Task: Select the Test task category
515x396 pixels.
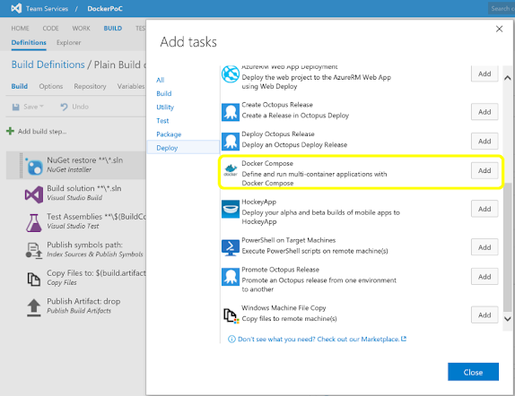Action: click(x=162, y=121)
